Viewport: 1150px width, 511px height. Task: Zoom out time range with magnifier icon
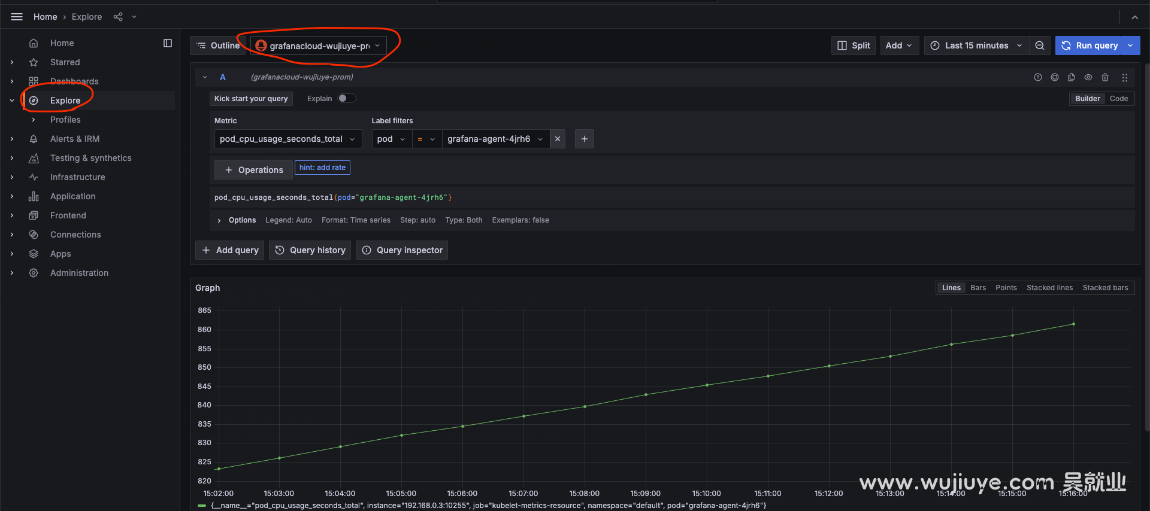1040,45
